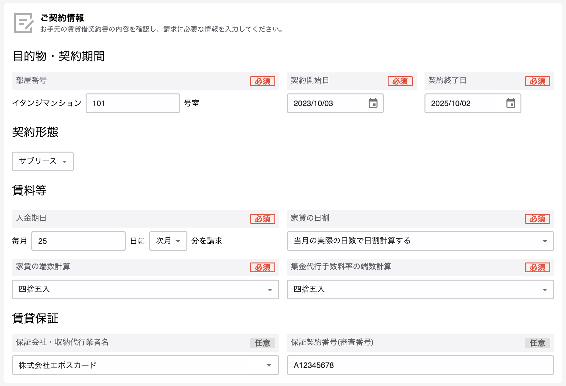Click the 入金期日 label
The height and width of the screenshot is (386, 566).
pyautogui.click(x=31, y=218)
